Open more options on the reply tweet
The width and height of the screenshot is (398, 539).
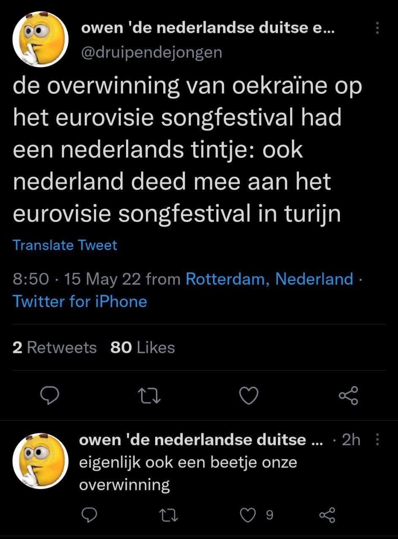tap(377, 440)
